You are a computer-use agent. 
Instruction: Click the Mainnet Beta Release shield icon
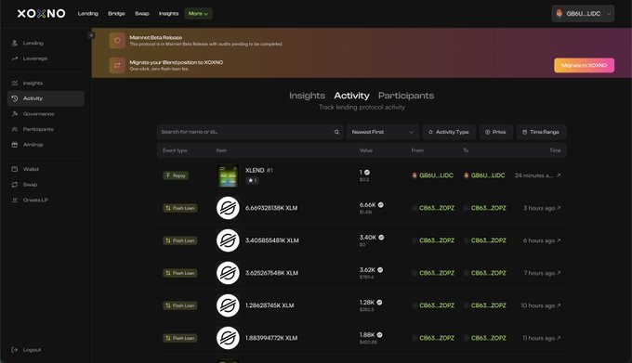click(x=117, y=41)
